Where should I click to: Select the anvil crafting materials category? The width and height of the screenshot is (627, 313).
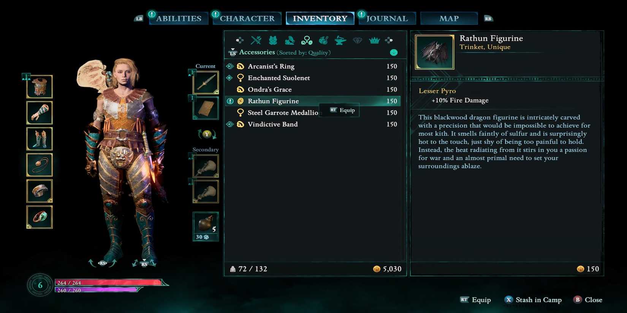340,40
